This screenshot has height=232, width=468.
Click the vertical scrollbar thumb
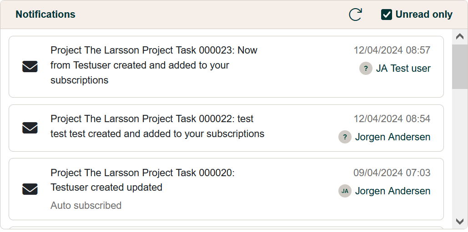(460, 66)
